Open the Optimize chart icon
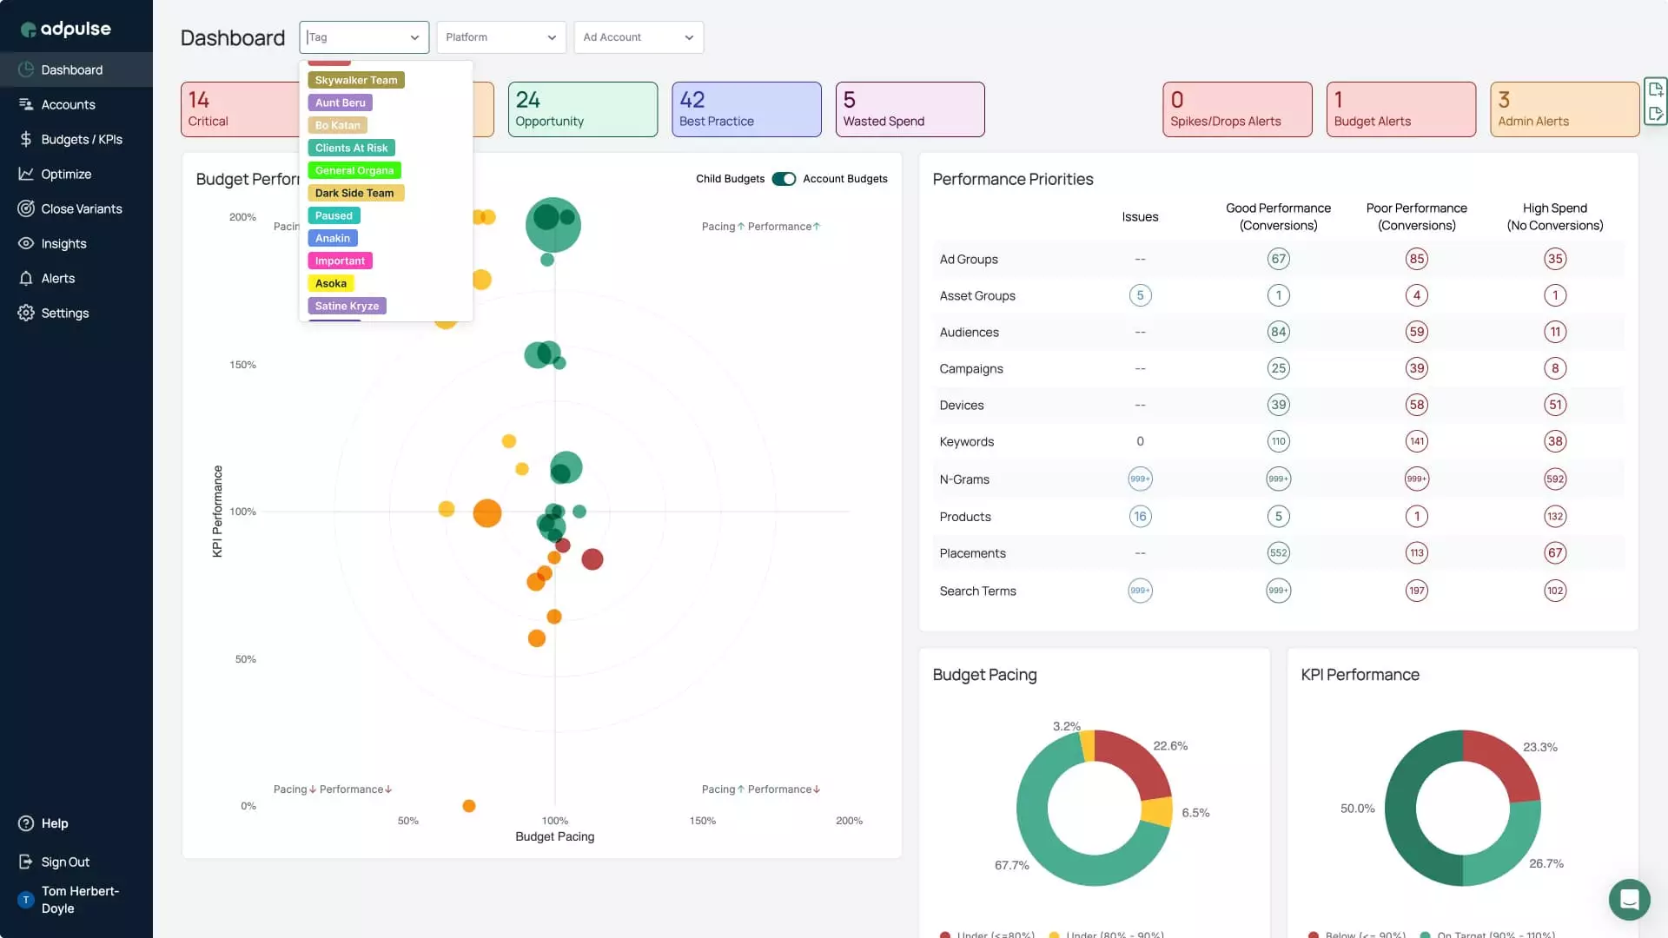The image size is (1668, 938). tap(26, 174)
